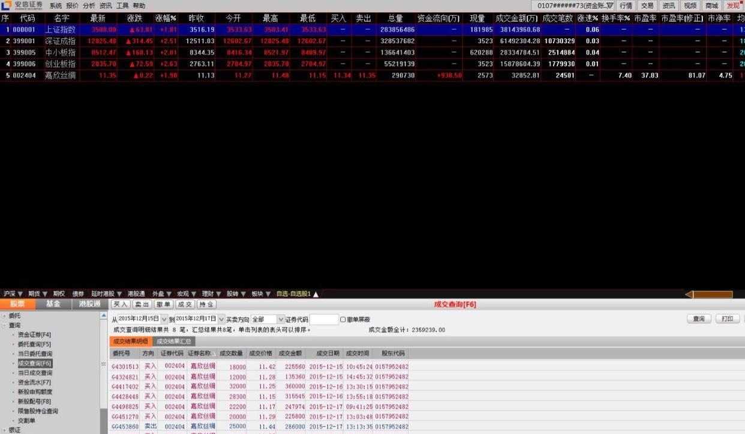Open the 股转 dropdown

coord(243,294)
